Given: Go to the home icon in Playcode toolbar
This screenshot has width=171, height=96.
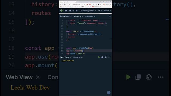Looking at the screenshot, I should (66, 11).
